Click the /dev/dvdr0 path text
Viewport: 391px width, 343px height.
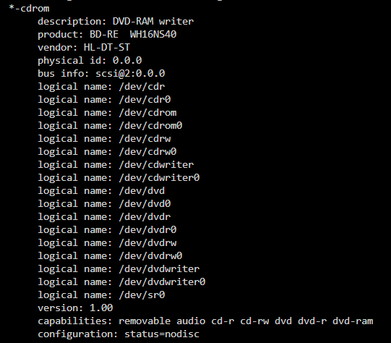147,229
